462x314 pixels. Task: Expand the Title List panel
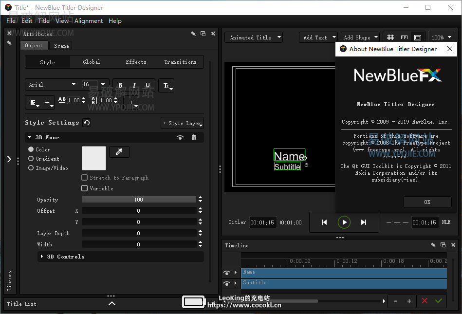point(112,303)
